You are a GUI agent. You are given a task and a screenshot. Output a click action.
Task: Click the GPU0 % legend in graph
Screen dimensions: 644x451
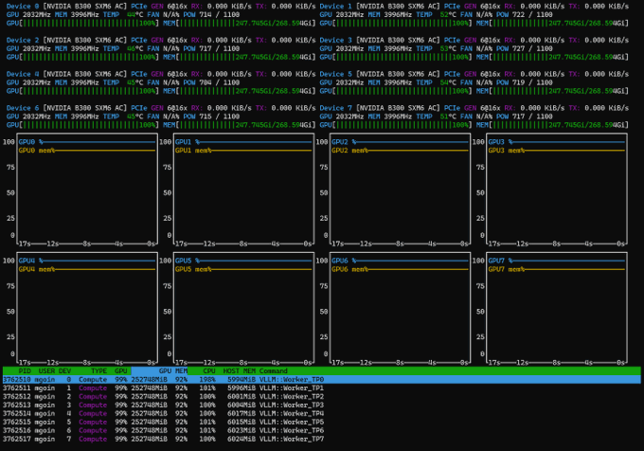tap(31, 142)
